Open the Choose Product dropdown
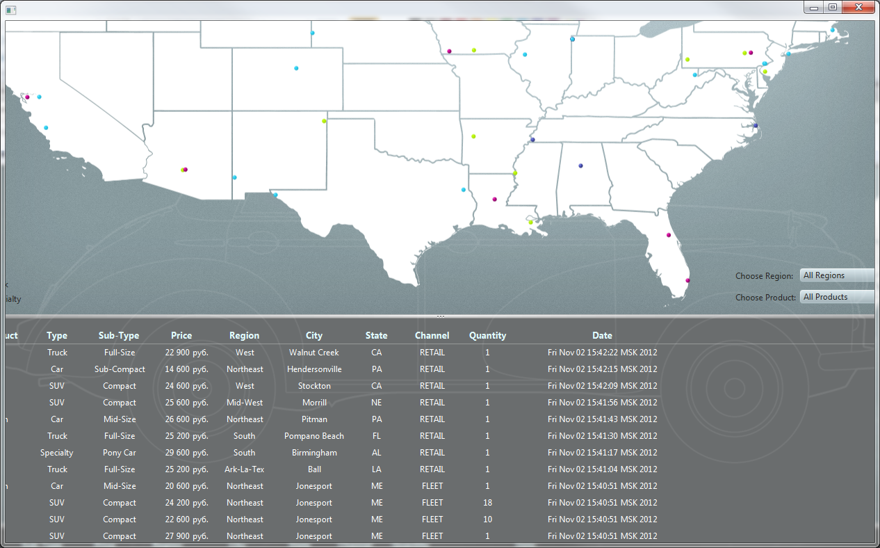 point(837,297)
